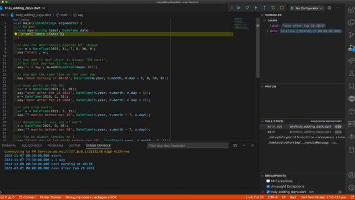
Task: Select the main call stack frame
Action: point(302,132)
